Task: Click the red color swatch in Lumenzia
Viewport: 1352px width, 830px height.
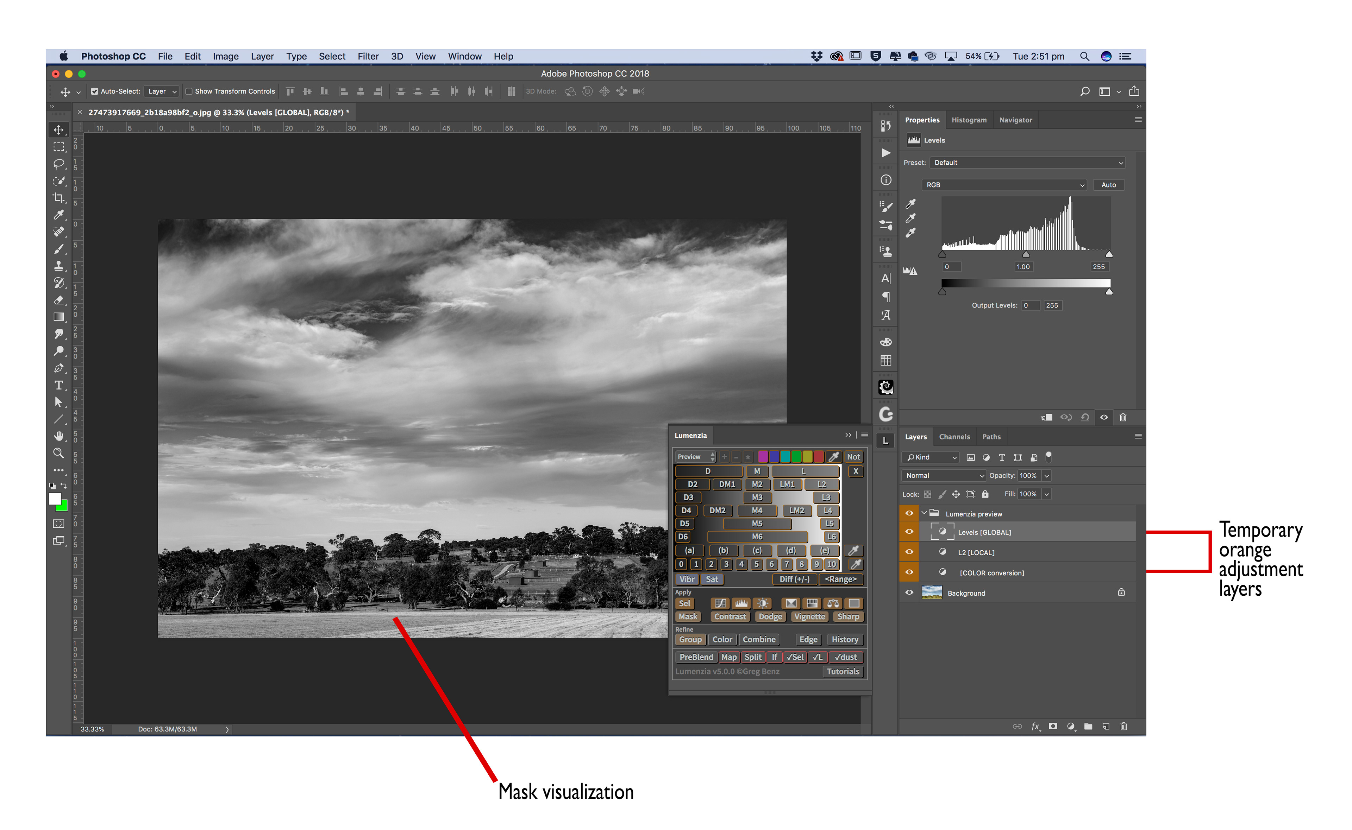Action: (x=819, y=457)
